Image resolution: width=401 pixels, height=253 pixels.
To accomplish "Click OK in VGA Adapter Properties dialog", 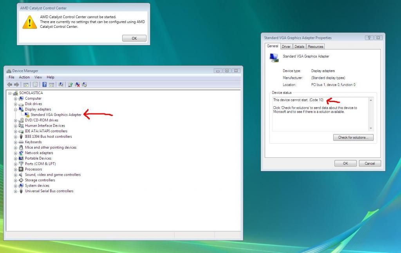I will coord(345,164).
